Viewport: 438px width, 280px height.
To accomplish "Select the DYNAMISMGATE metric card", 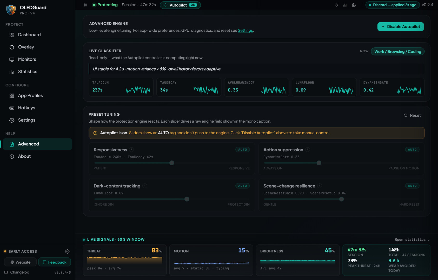I will coord(392,87).
